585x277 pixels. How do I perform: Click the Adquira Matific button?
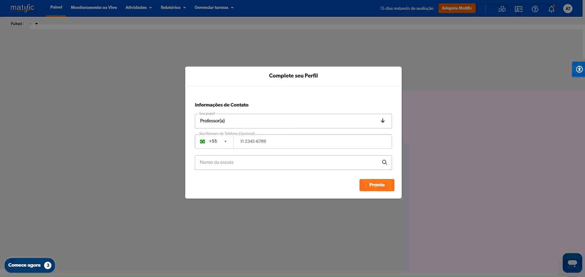pos(457,8)
